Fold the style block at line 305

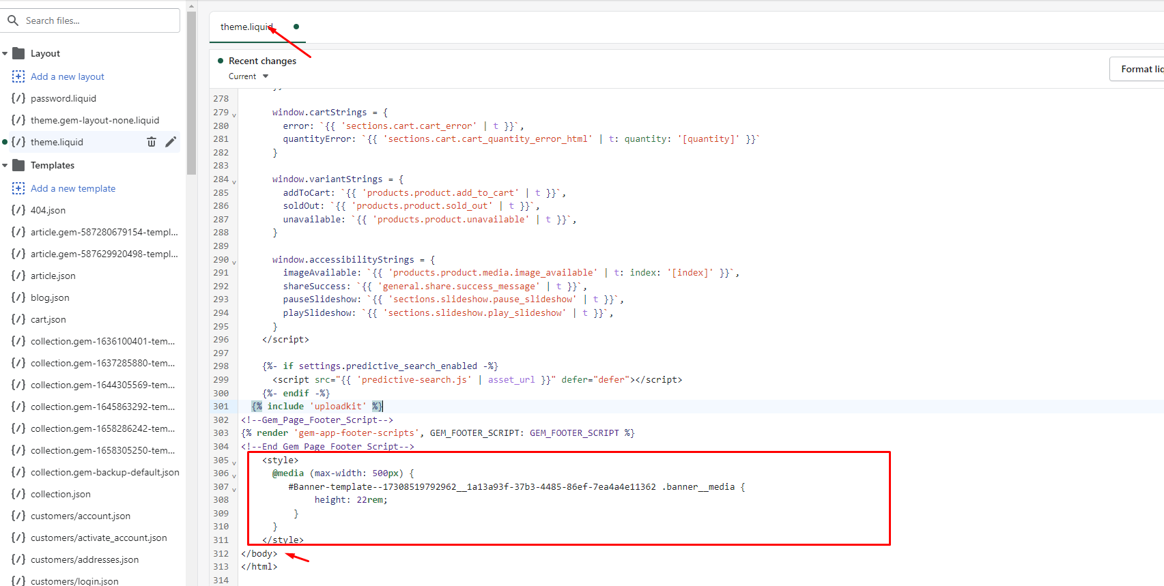click(x=234, y=463)
